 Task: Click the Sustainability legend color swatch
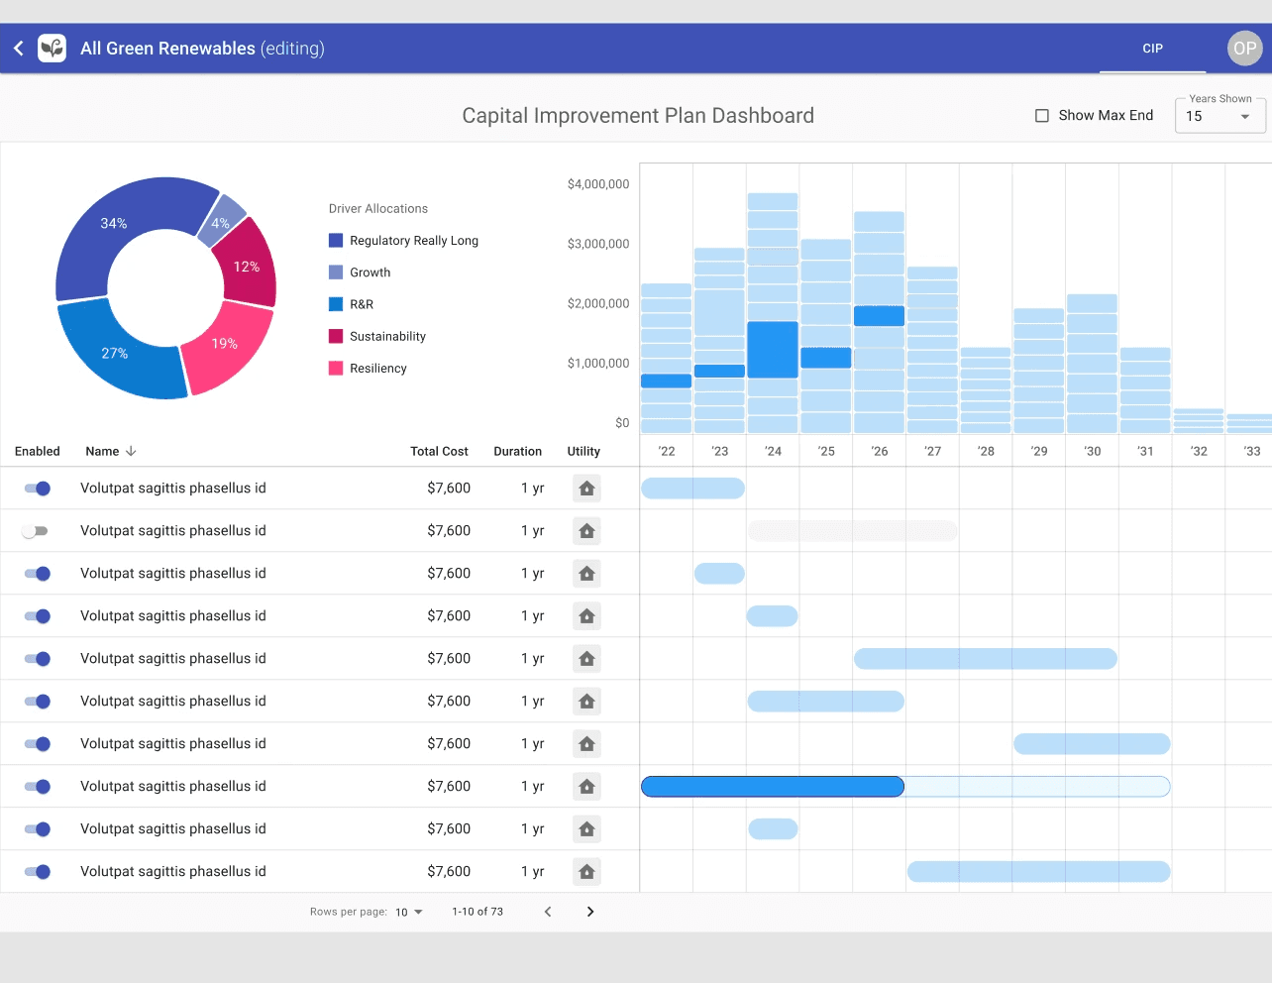336,336
